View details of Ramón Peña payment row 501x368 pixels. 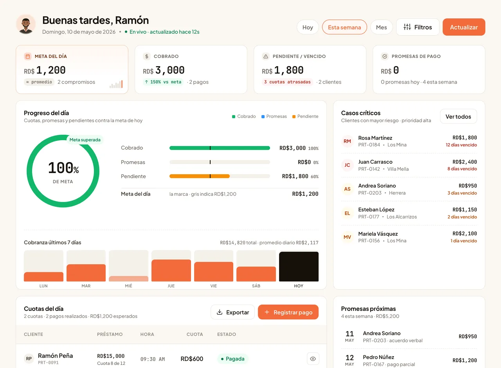pyautogui.click(x=313, y=359)
